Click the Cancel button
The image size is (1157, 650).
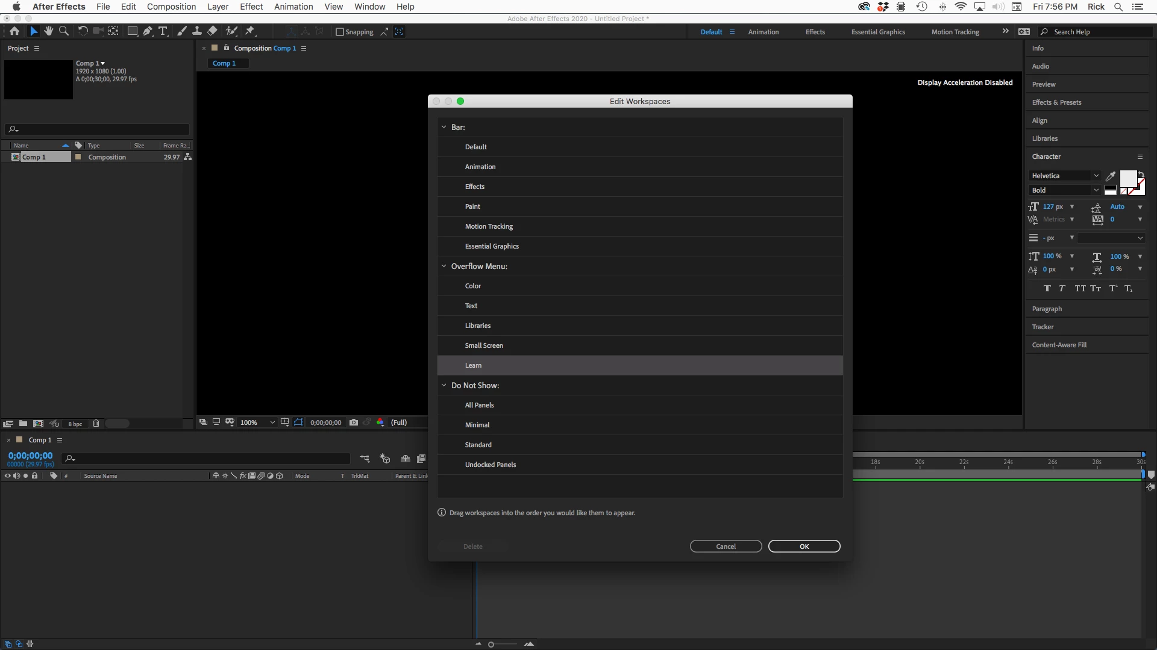(x=726, y=546)
